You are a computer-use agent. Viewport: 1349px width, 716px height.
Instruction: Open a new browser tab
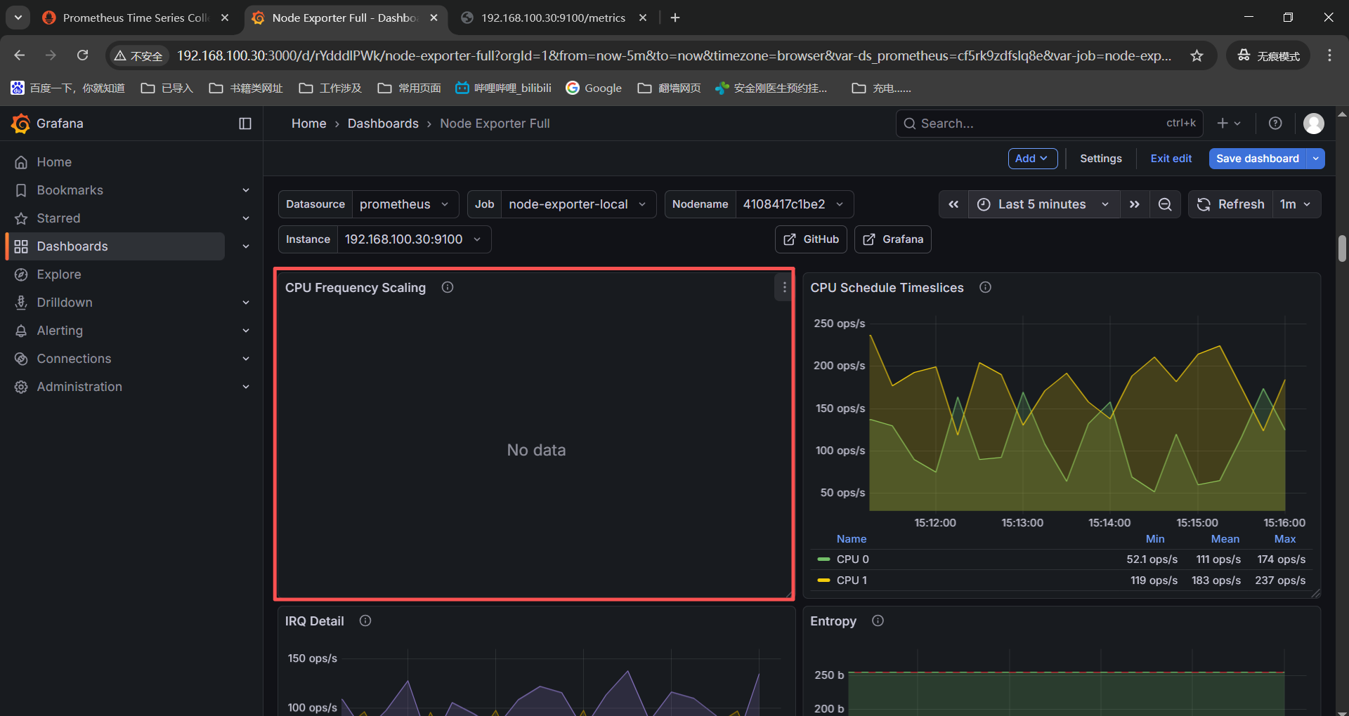click(675, 18)
